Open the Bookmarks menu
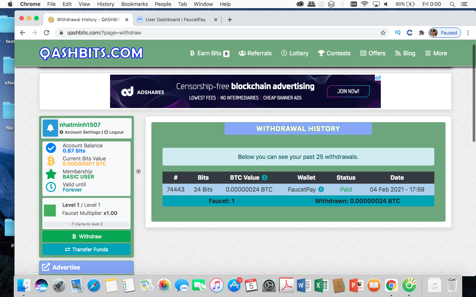 [135, 4]
